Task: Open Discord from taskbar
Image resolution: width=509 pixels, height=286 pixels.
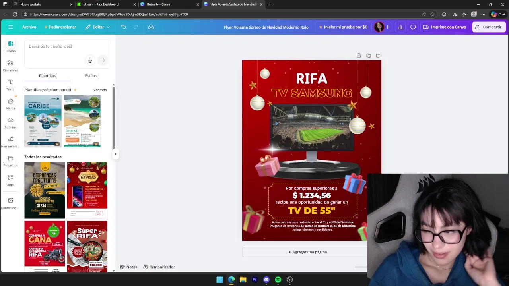Action: [x=266, y=280]
